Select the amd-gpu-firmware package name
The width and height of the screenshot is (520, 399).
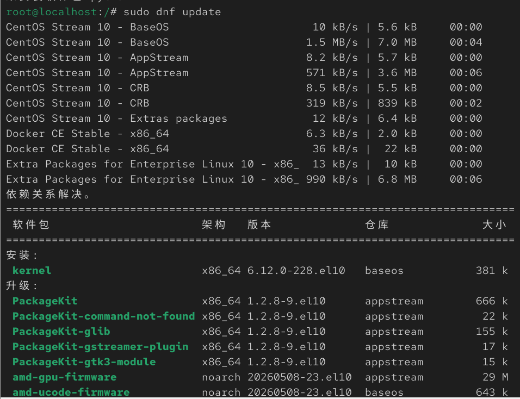pos(64,377)
